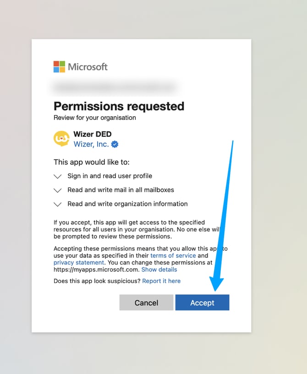The width and height of the screenshot is (307, 374).
Task: Click the Wizer DED app icon
Action: tap(62, 139)
